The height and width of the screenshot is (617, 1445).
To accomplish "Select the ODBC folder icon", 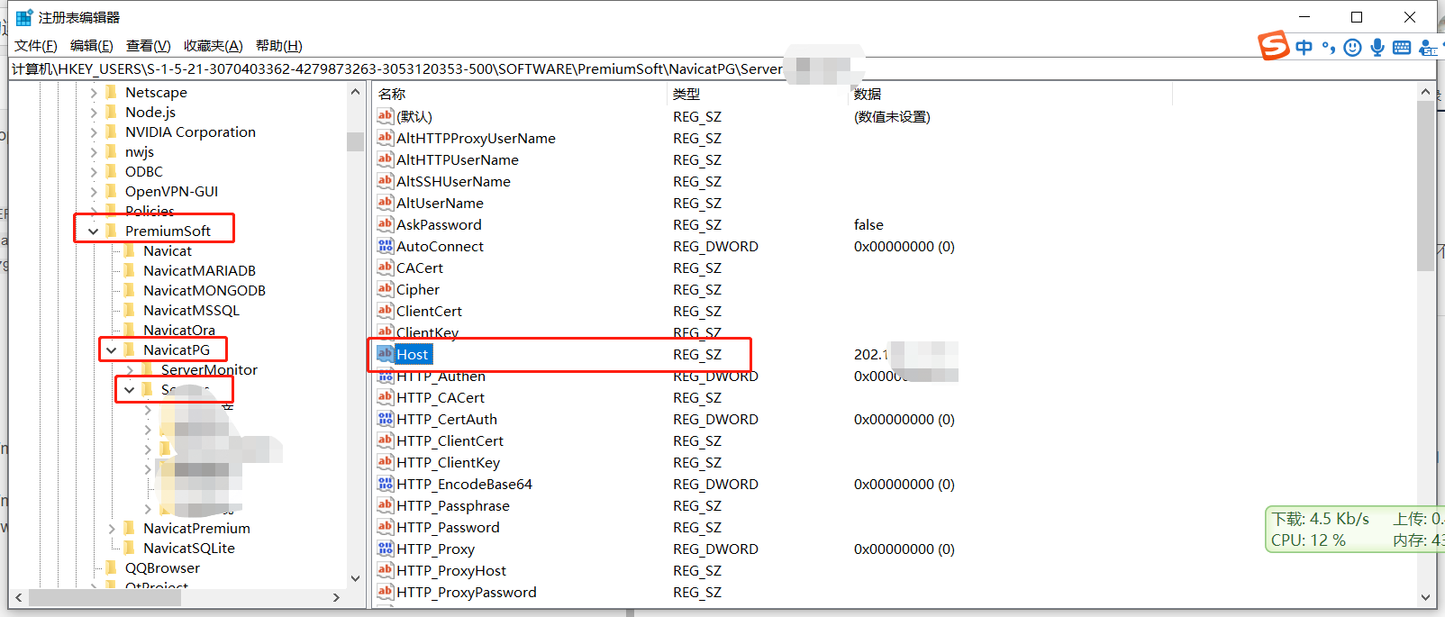I will tap(112, 171).
